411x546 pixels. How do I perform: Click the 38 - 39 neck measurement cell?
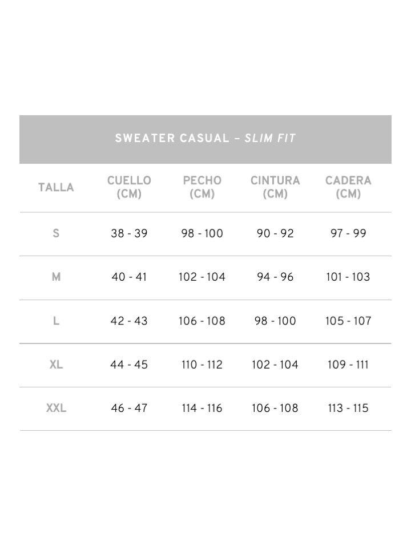pos(129,233)
